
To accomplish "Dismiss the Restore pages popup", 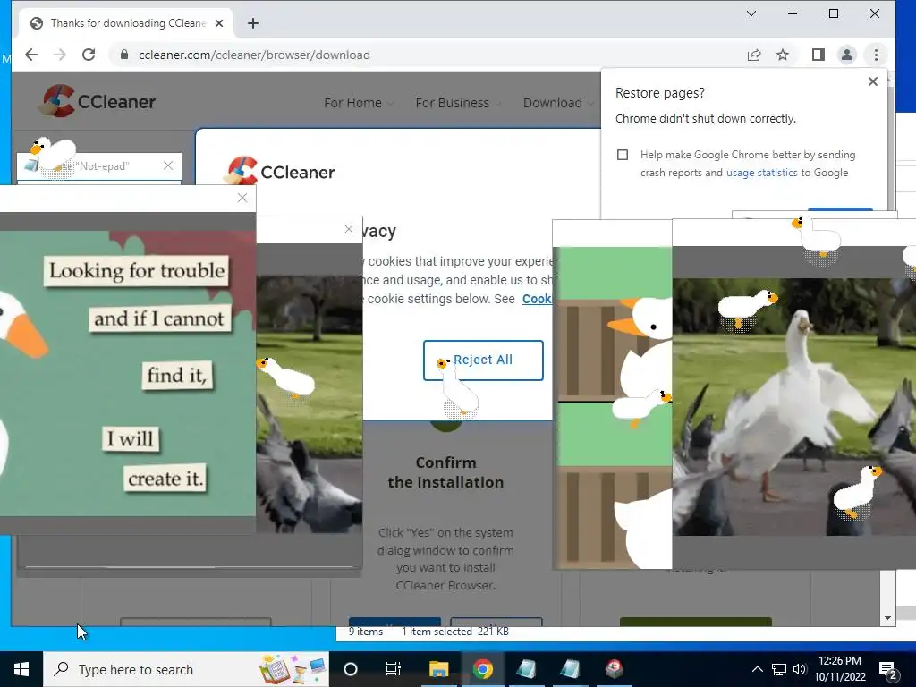I will 873,81.
